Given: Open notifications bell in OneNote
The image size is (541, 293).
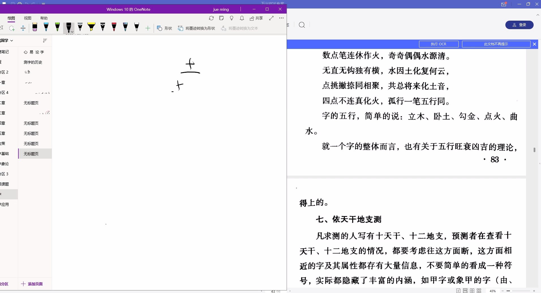Looking at the screenshot, I should tap(242, 18).
